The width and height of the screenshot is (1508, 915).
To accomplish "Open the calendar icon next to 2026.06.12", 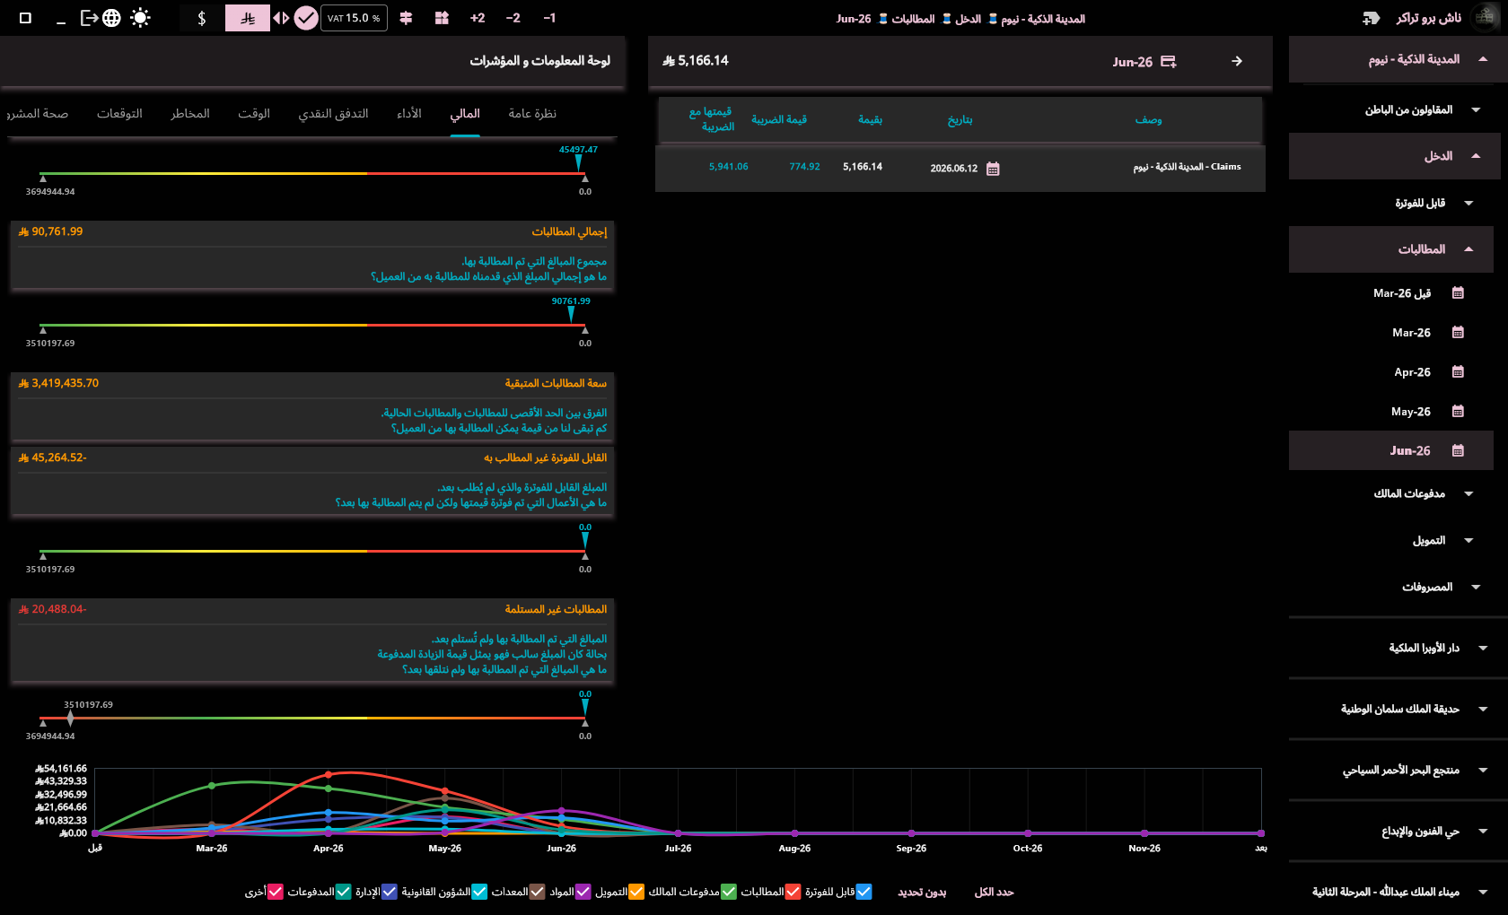I will coord(993,169).
